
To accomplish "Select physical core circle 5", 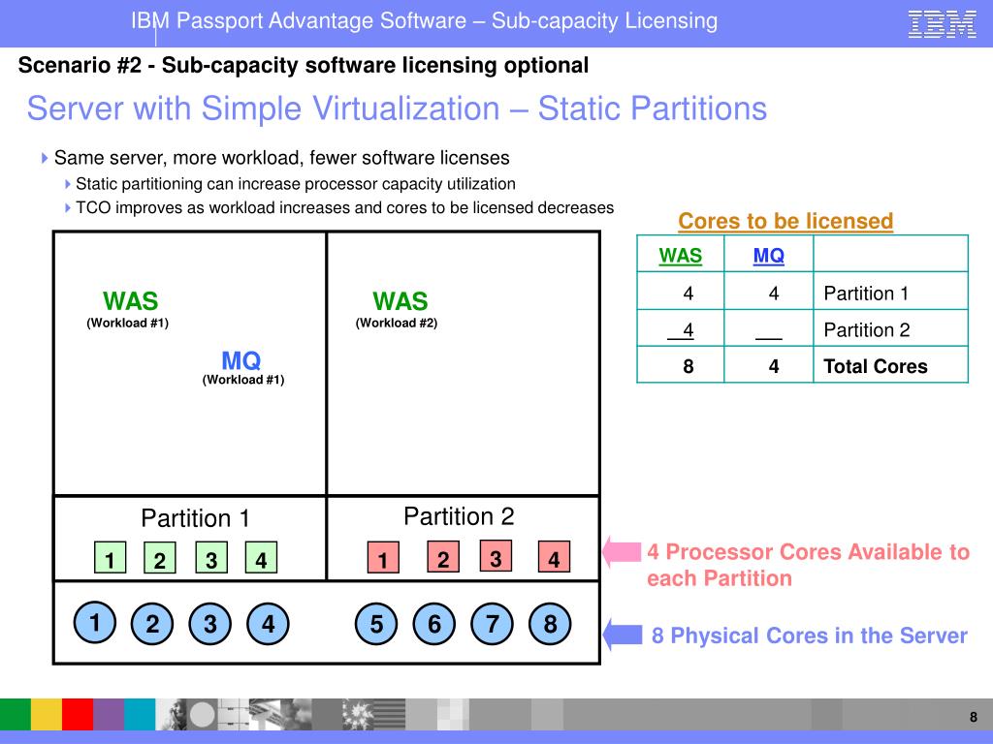I will pyautogui.click(x=376, y=624).
